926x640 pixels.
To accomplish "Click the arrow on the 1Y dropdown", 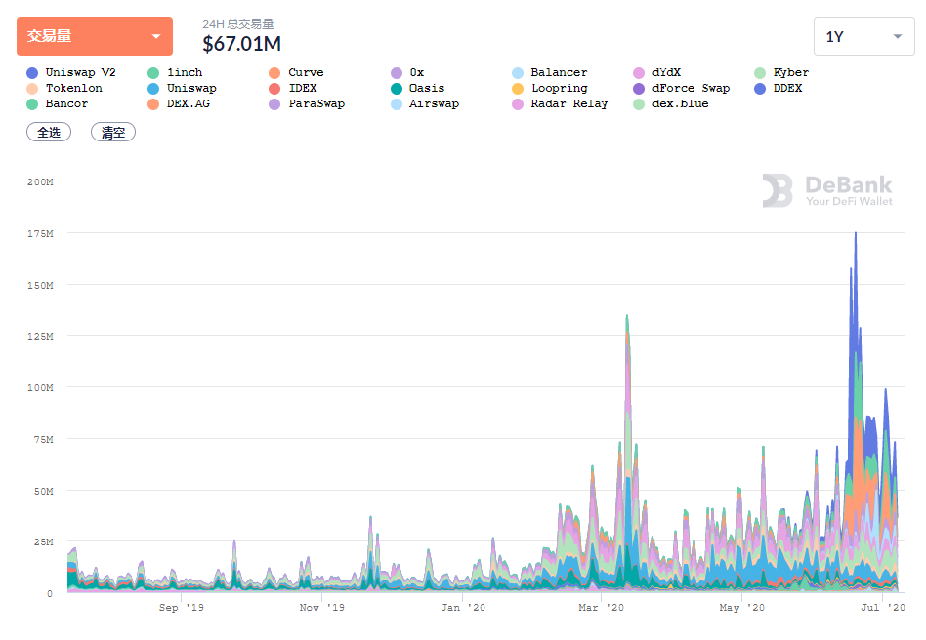I will coord(898,36).
